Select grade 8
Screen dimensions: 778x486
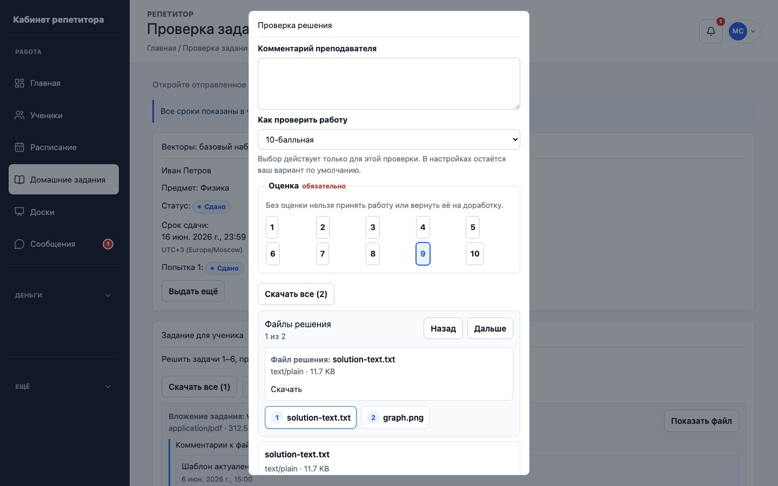coord(373,254)
